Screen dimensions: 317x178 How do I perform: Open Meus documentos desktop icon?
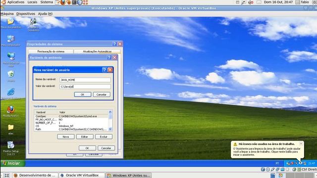[11, 23]
